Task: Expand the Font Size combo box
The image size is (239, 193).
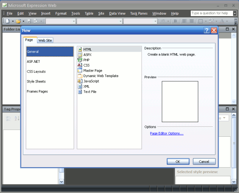Action: (x=155, y=21)
